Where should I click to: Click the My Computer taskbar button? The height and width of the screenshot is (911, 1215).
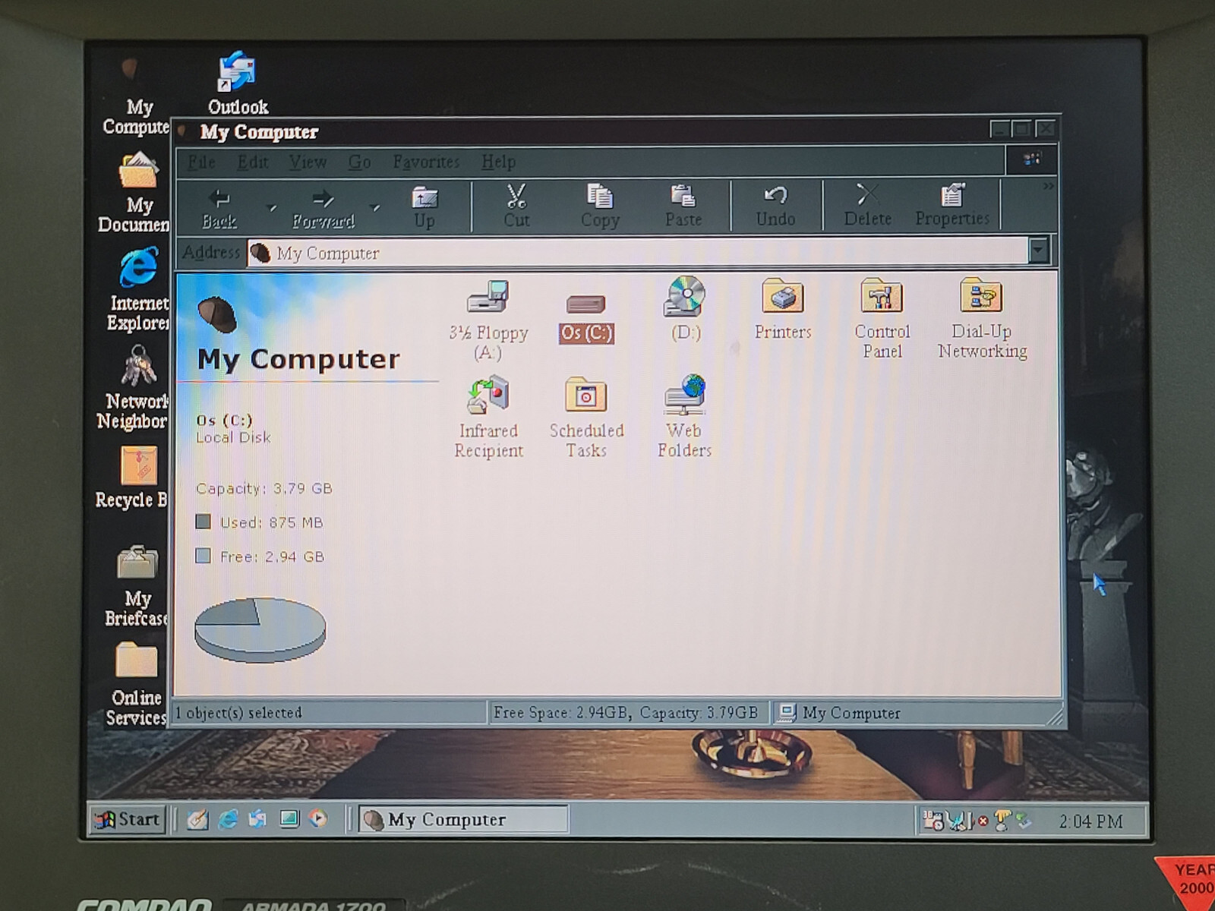point(463,819)
